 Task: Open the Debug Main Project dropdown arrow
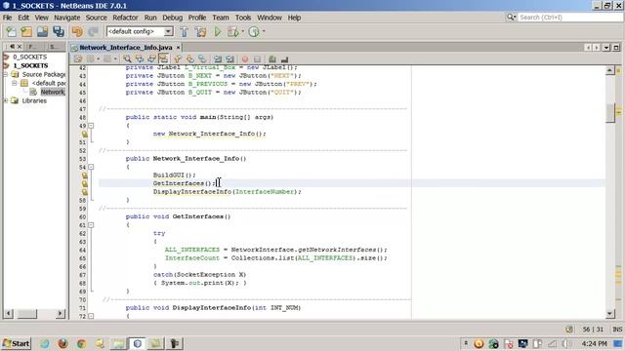(242, 31)
